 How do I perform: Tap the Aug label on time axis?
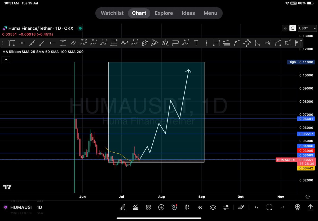coord(161,197)
